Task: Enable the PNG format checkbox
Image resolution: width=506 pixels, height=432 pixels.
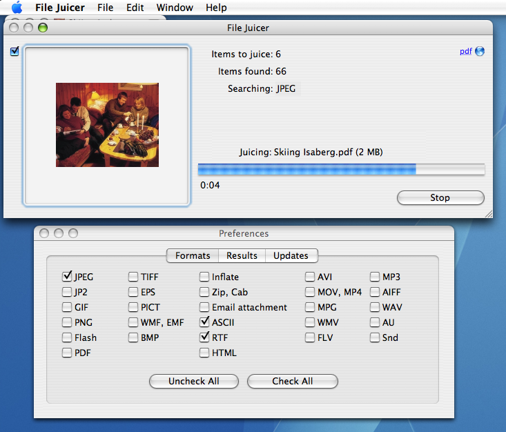Action: point(67,322)
